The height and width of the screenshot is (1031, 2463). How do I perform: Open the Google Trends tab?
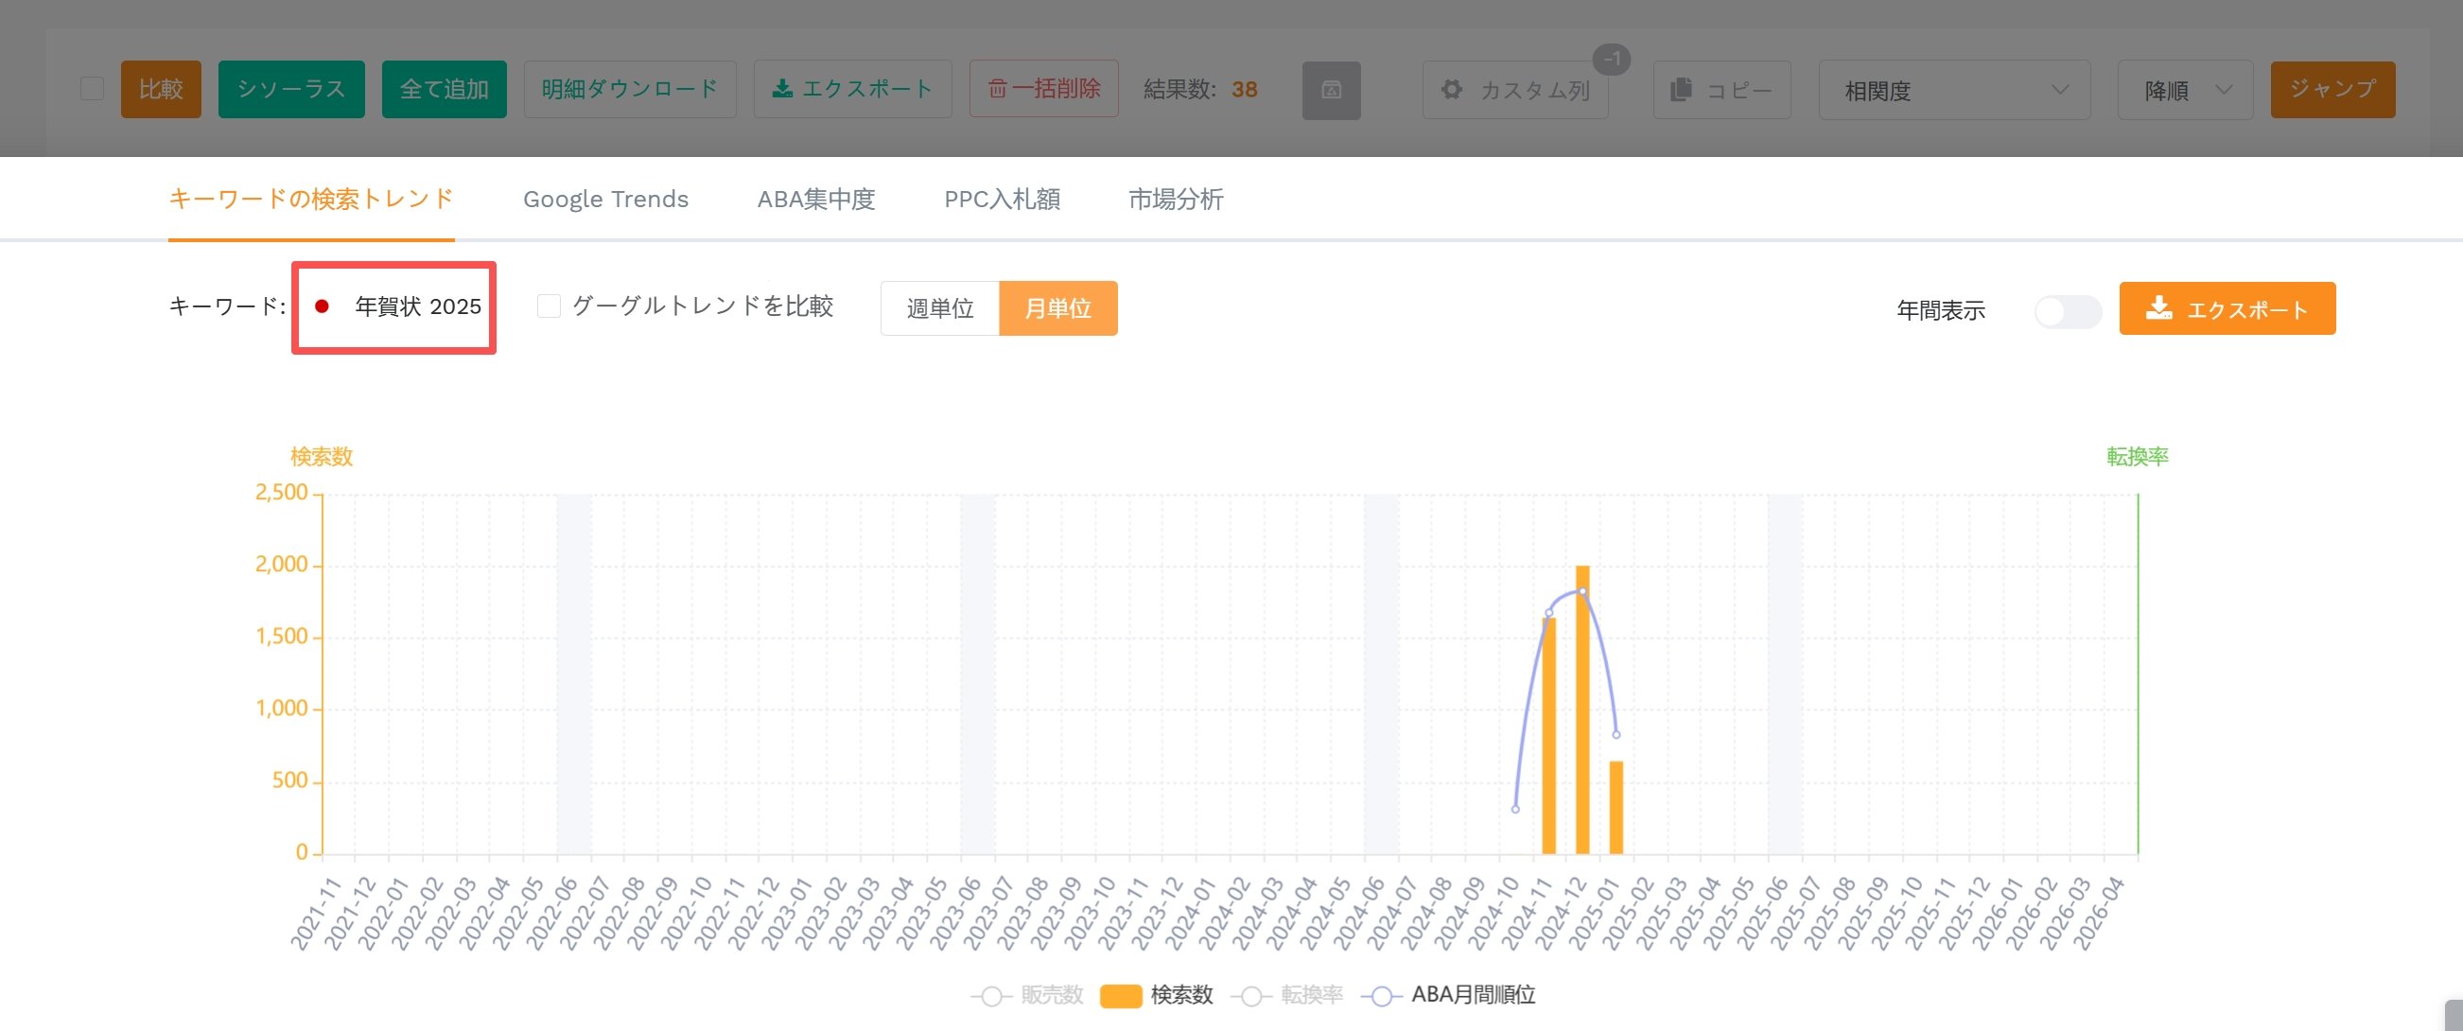(x=605, y=199)
